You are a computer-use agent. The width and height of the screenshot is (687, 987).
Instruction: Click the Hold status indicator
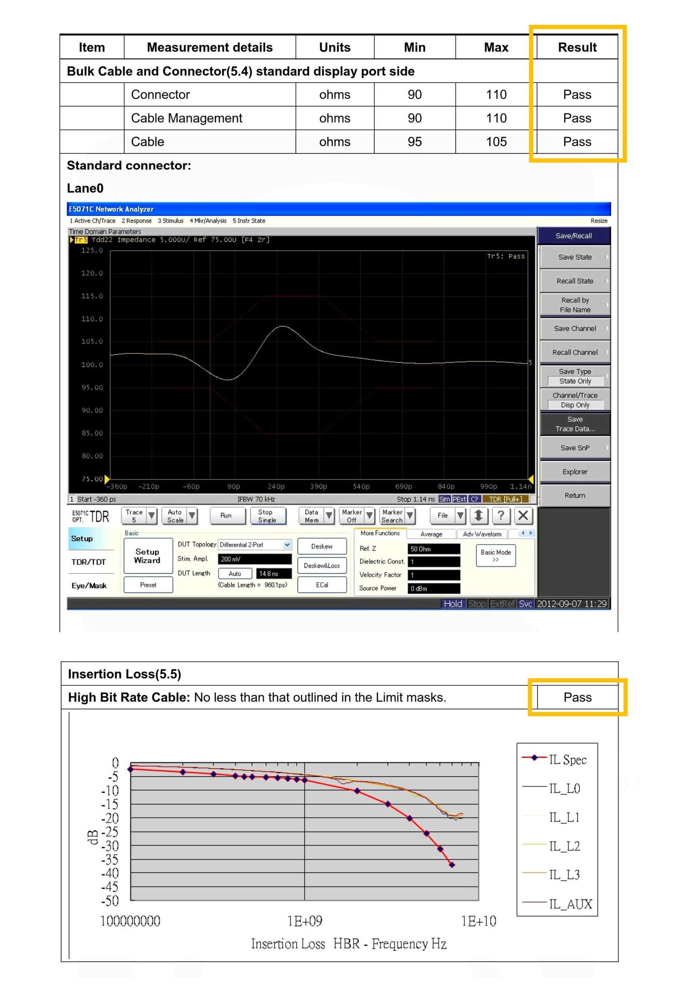point(453,604)
